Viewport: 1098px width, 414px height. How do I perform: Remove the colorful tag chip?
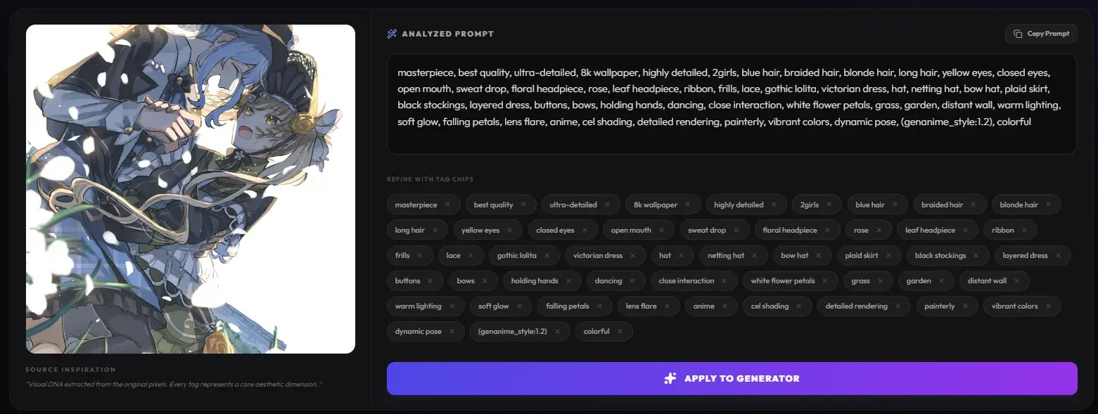[620, 331]
